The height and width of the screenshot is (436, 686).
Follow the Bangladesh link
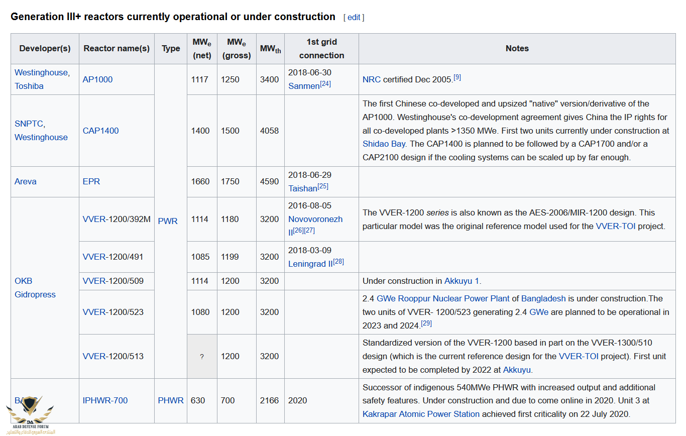(543, 298)
